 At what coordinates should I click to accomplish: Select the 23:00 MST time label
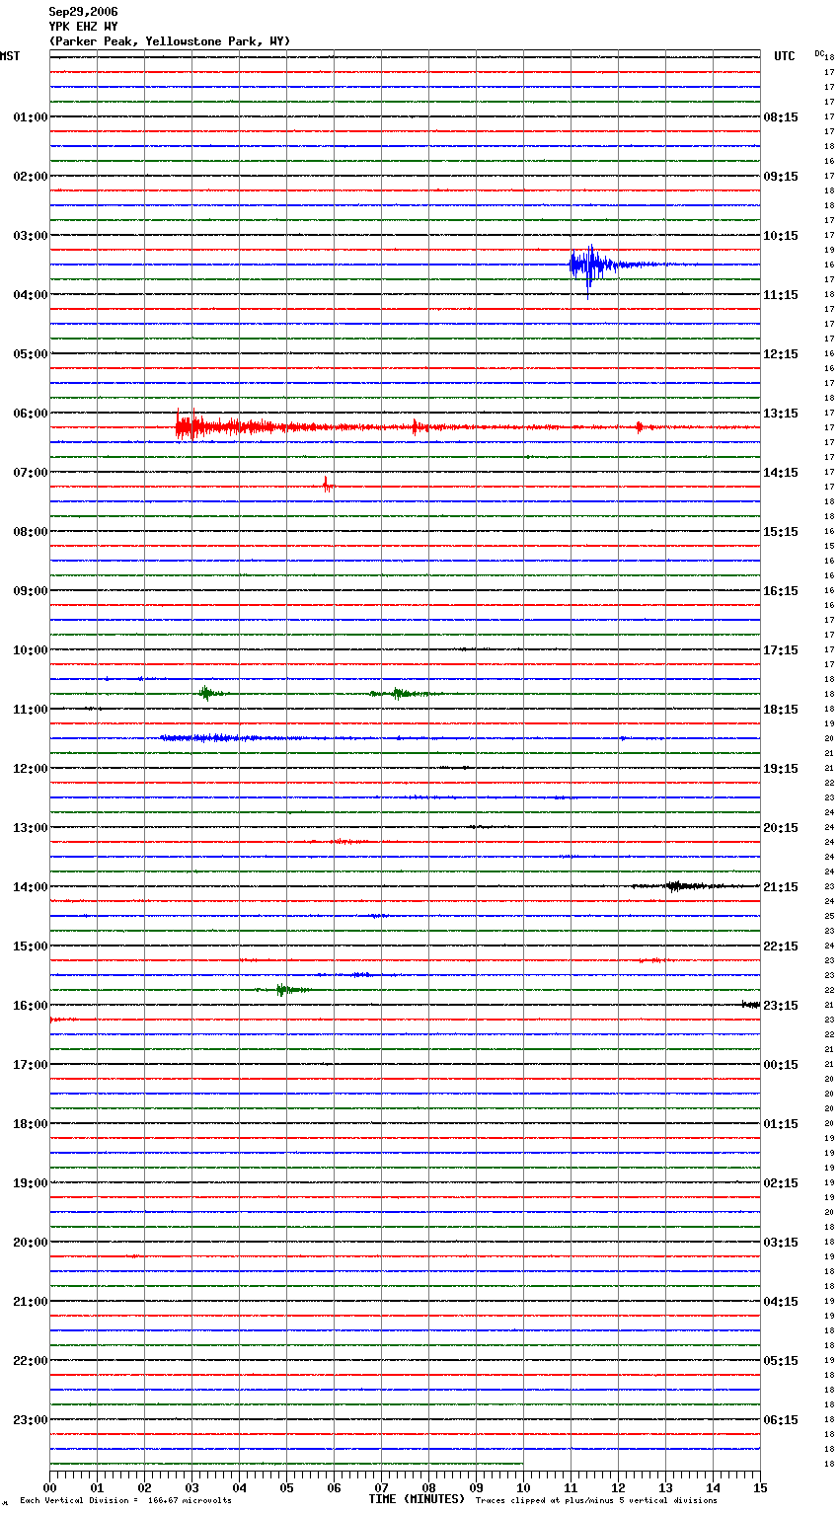[30, 1420]
